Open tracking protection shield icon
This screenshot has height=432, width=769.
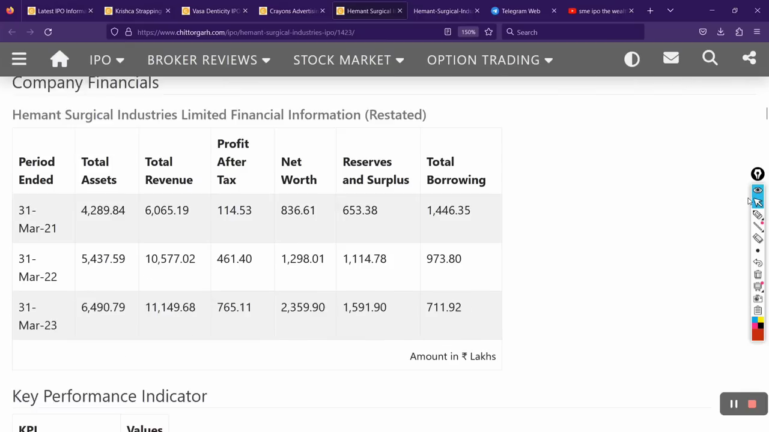pyautogui.click(x=114, y=32)
